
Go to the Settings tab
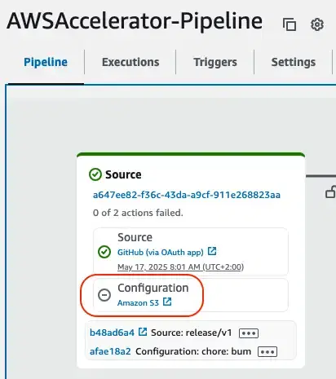pyautogui.click(x=294, y=62)
